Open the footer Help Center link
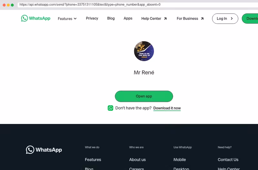Screen dimensions: 258x170 click(229, 168)
